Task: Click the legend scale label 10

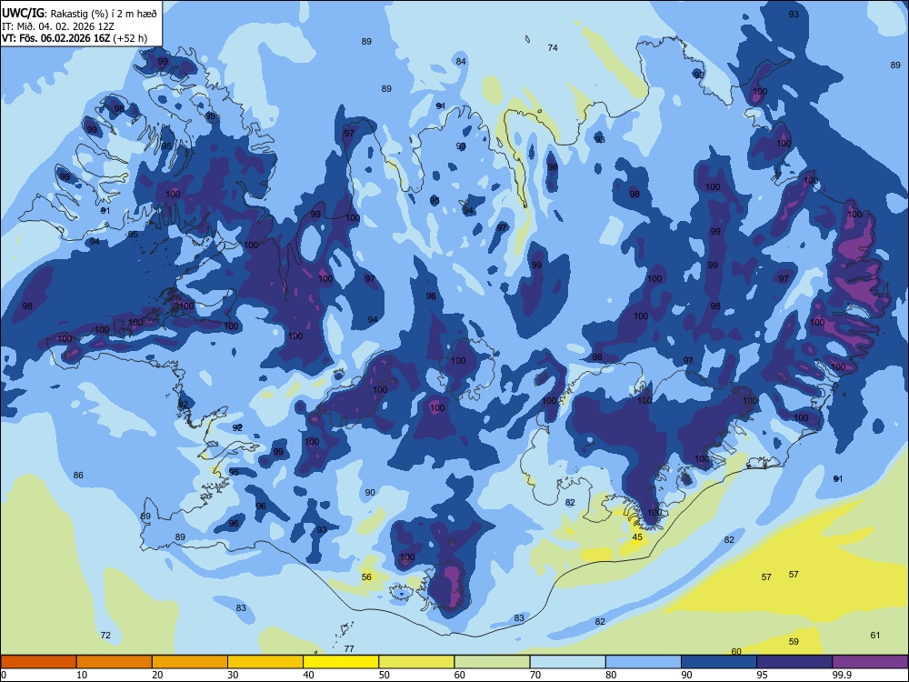Action: (82, 675)
